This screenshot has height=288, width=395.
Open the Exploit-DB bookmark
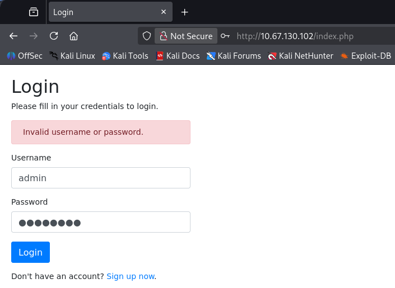pyautogui.click(x=365, y=55)
